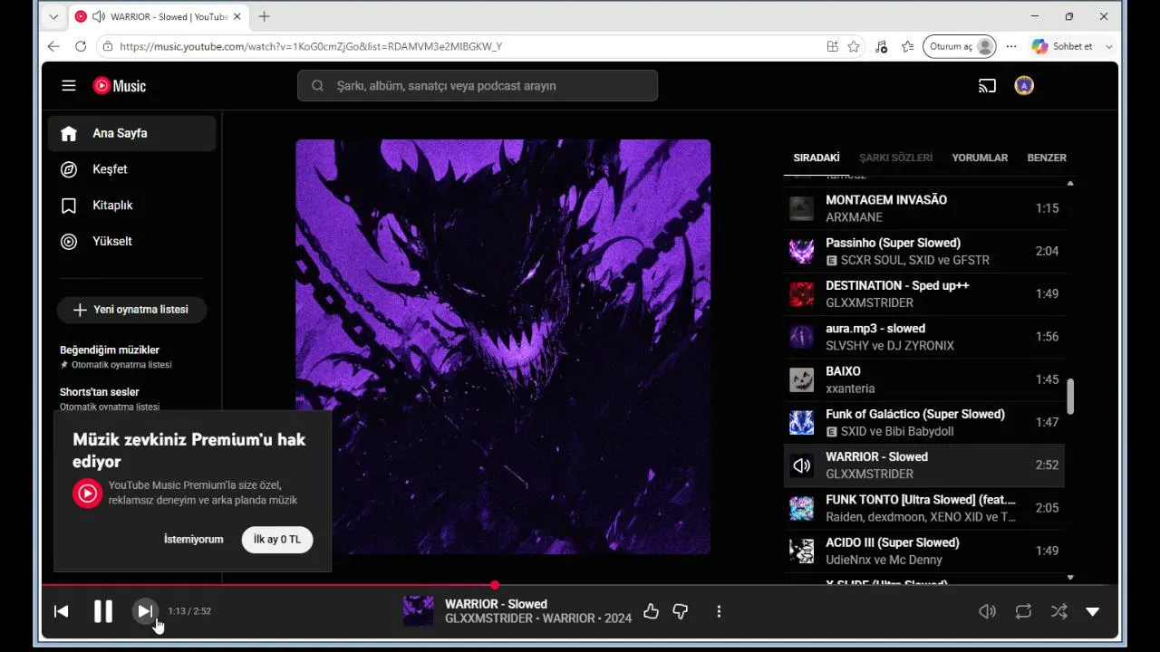
Task: Toggle shuffle mode
Action: pos(1058,611)
